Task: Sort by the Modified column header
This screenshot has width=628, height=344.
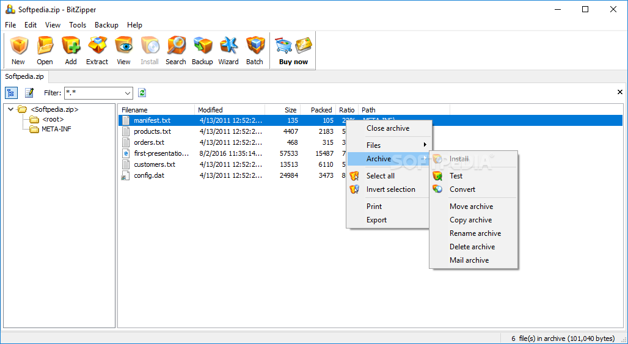Action: [x=230, y=110]
